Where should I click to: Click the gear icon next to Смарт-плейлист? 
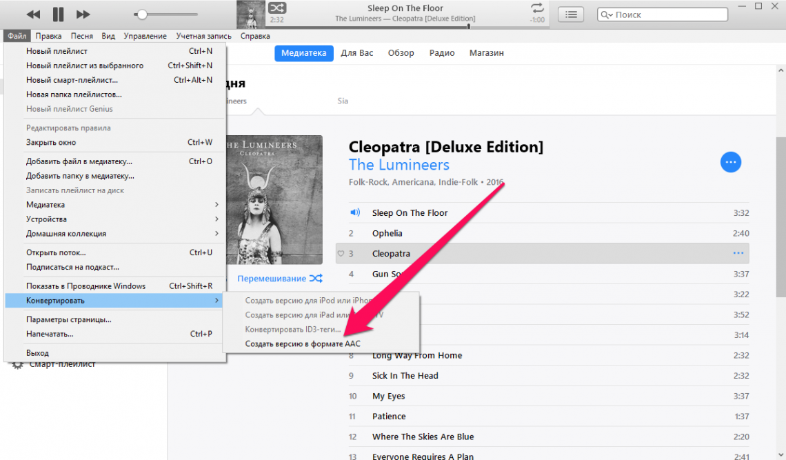tap(17, 364)
